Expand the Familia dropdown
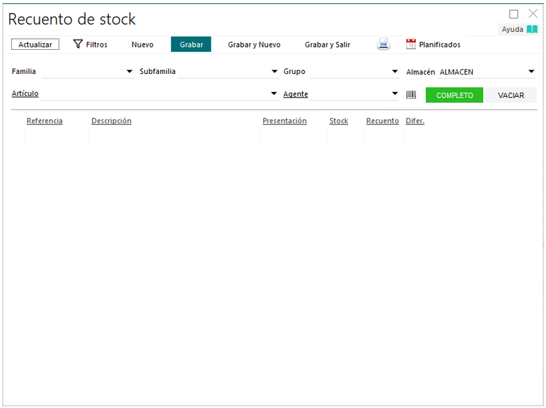The width and height of the screenshot is (546, 408). coord(129,72)
